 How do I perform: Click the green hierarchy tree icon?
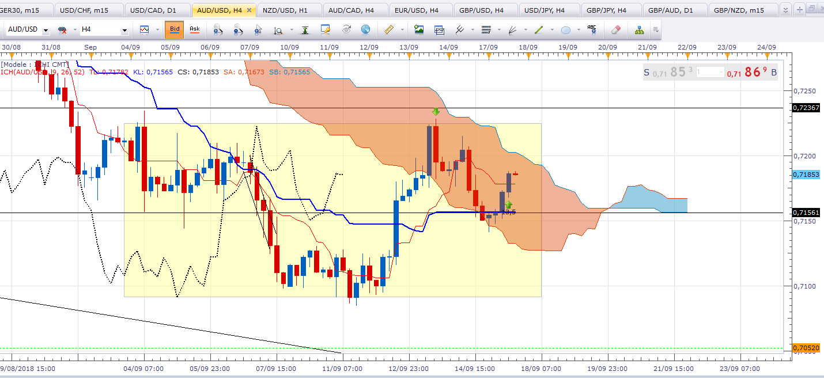click(640, 29)
